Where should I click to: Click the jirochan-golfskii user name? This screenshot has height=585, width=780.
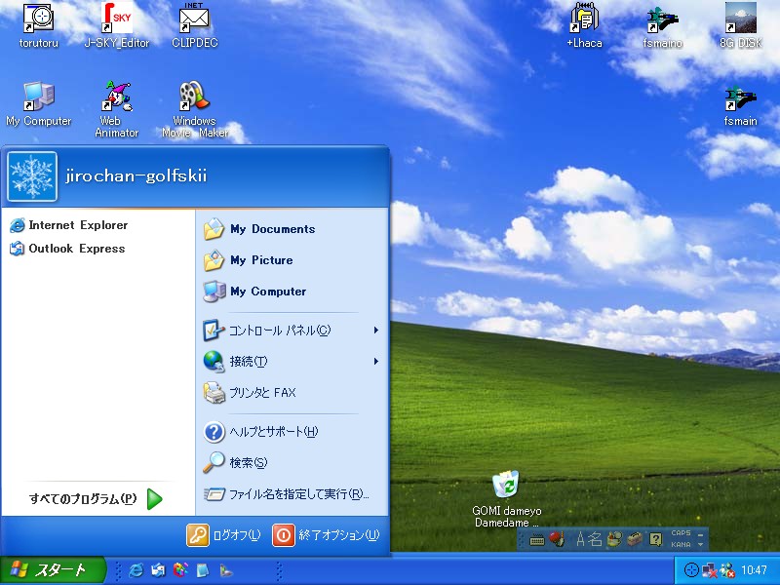(x=136, y=176)
